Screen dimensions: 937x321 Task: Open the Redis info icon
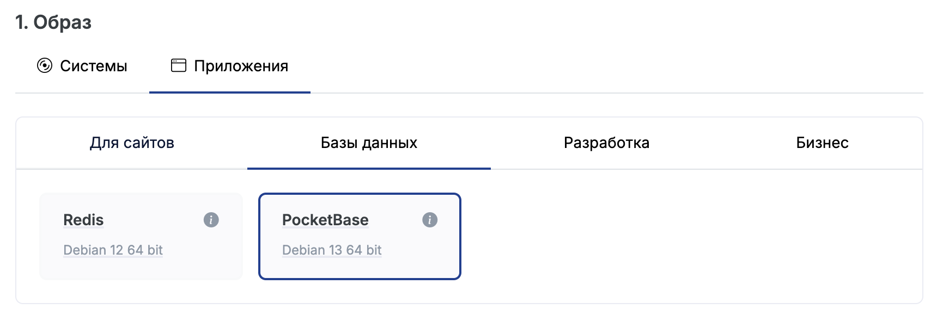tap(211, 220)
